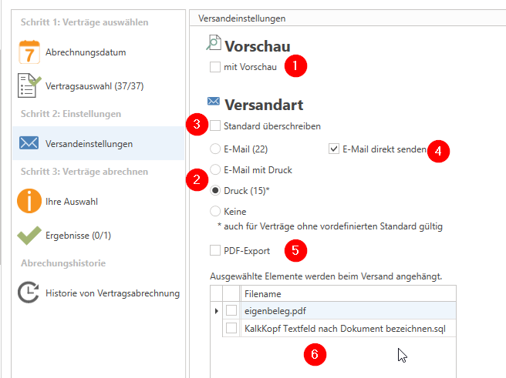Tick the Standard überschreiben checkbox

215,125
